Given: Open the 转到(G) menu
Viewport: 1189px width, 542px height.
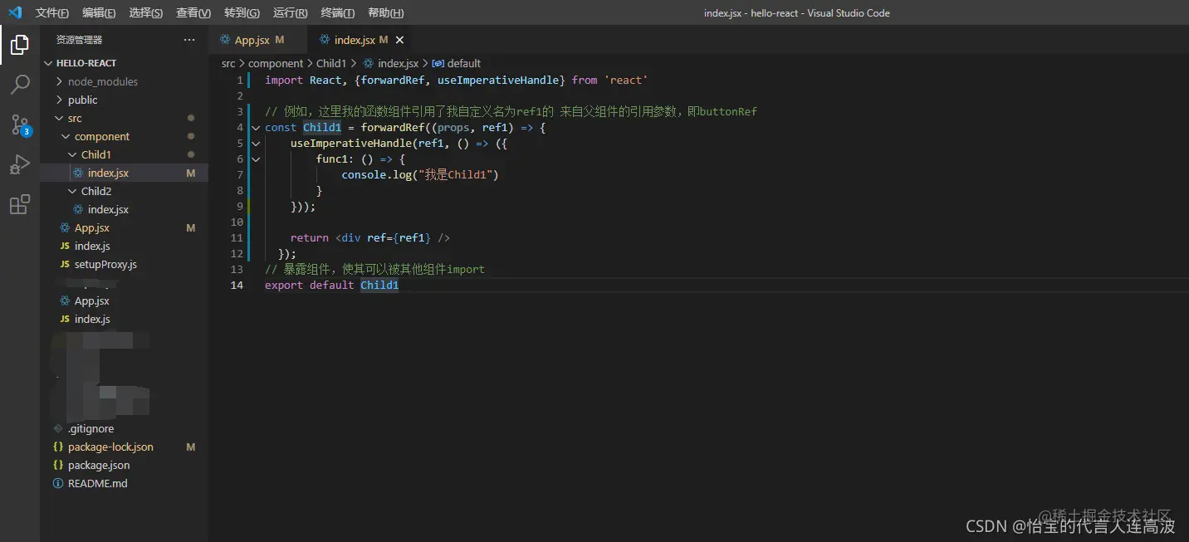Looking at the screenshot, I should pos(242,12).
